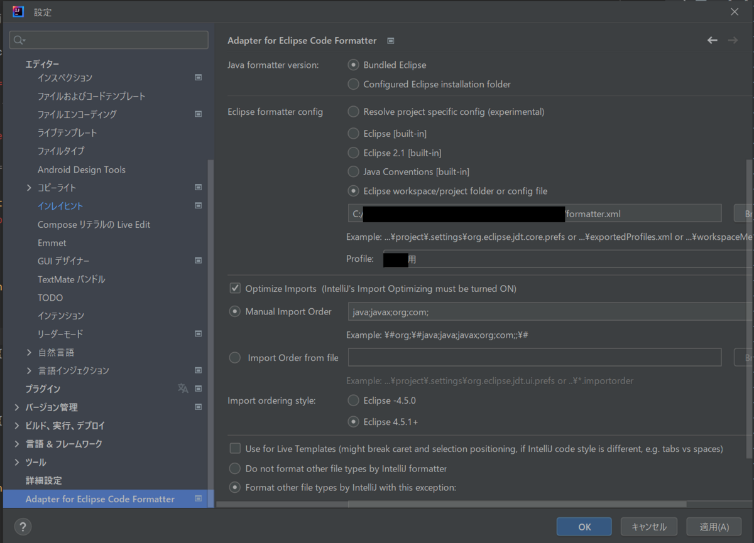Click the project-level icon beside インレイヒント

point(198,205)
